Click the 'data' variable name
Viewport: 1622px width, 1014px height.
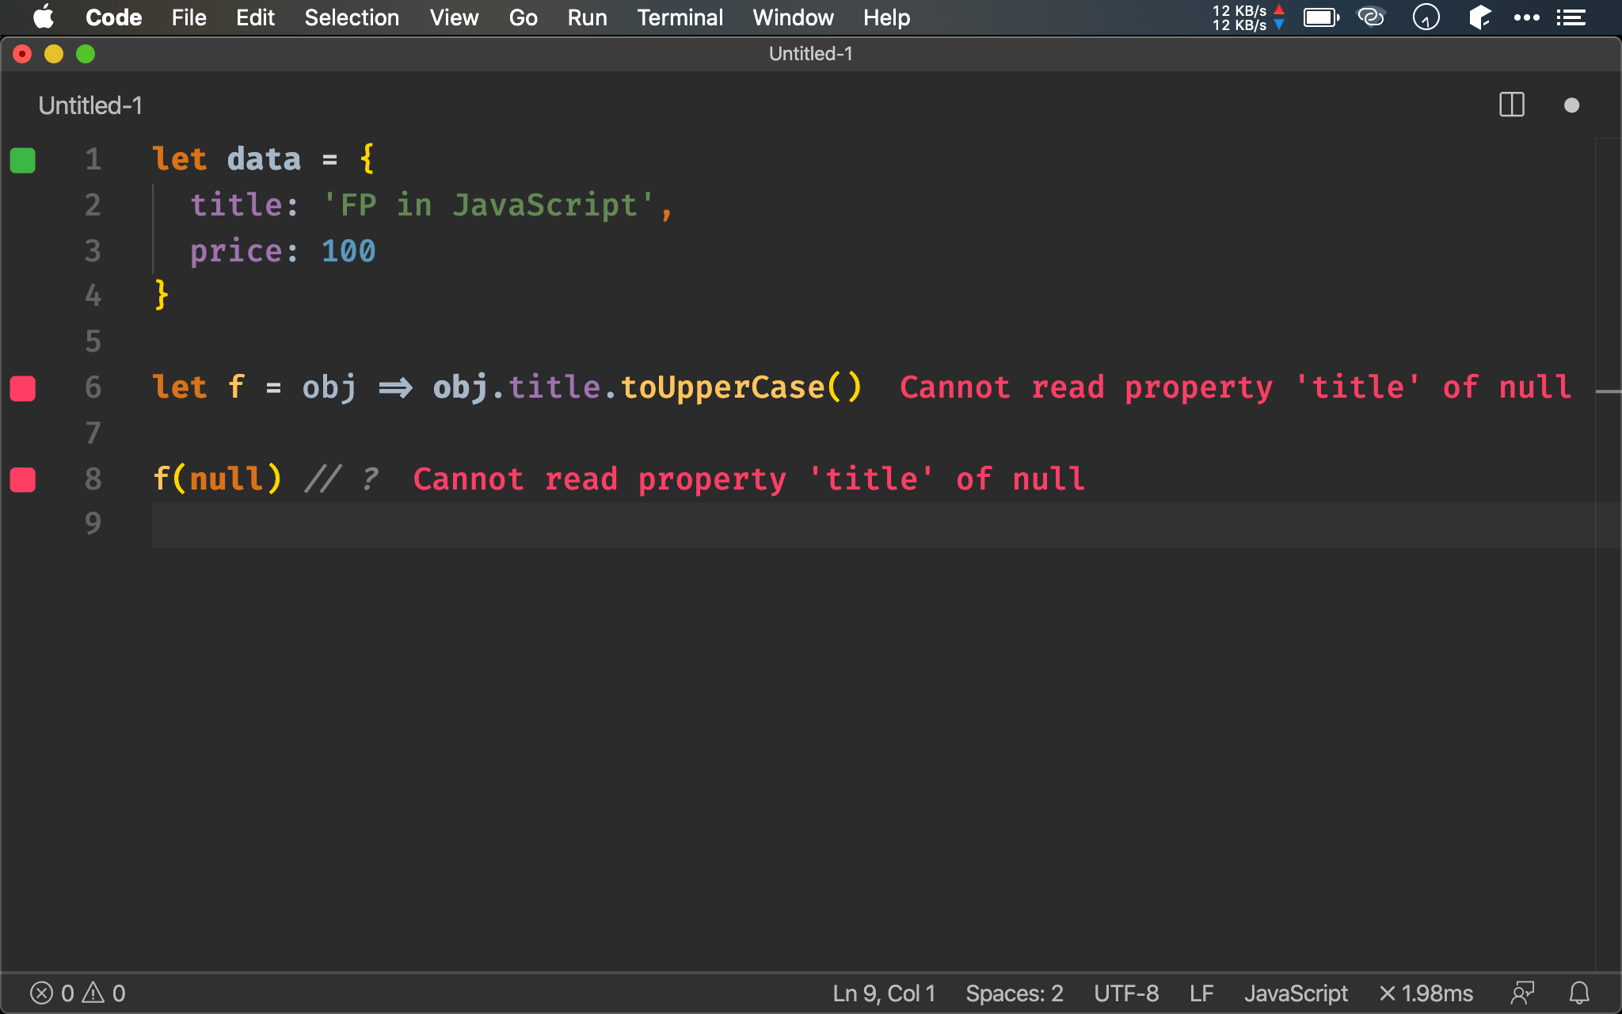[x=264, y=159]
